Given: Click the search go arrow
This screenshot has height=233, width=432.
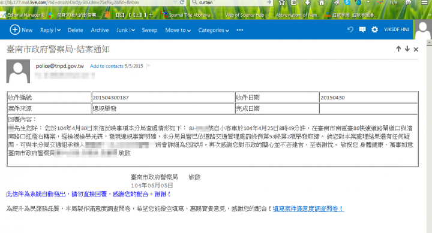Looking at the screenshot, I should (x=269, y=2).
